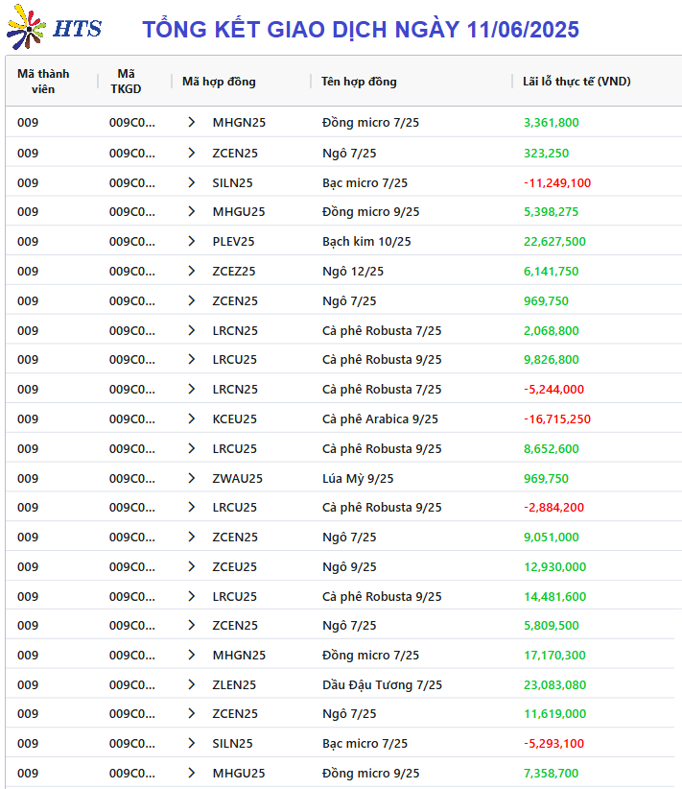Select the value 23,083,080
Image resolution: width=682 pixels, height=789 pixels.
coord(554,684)
